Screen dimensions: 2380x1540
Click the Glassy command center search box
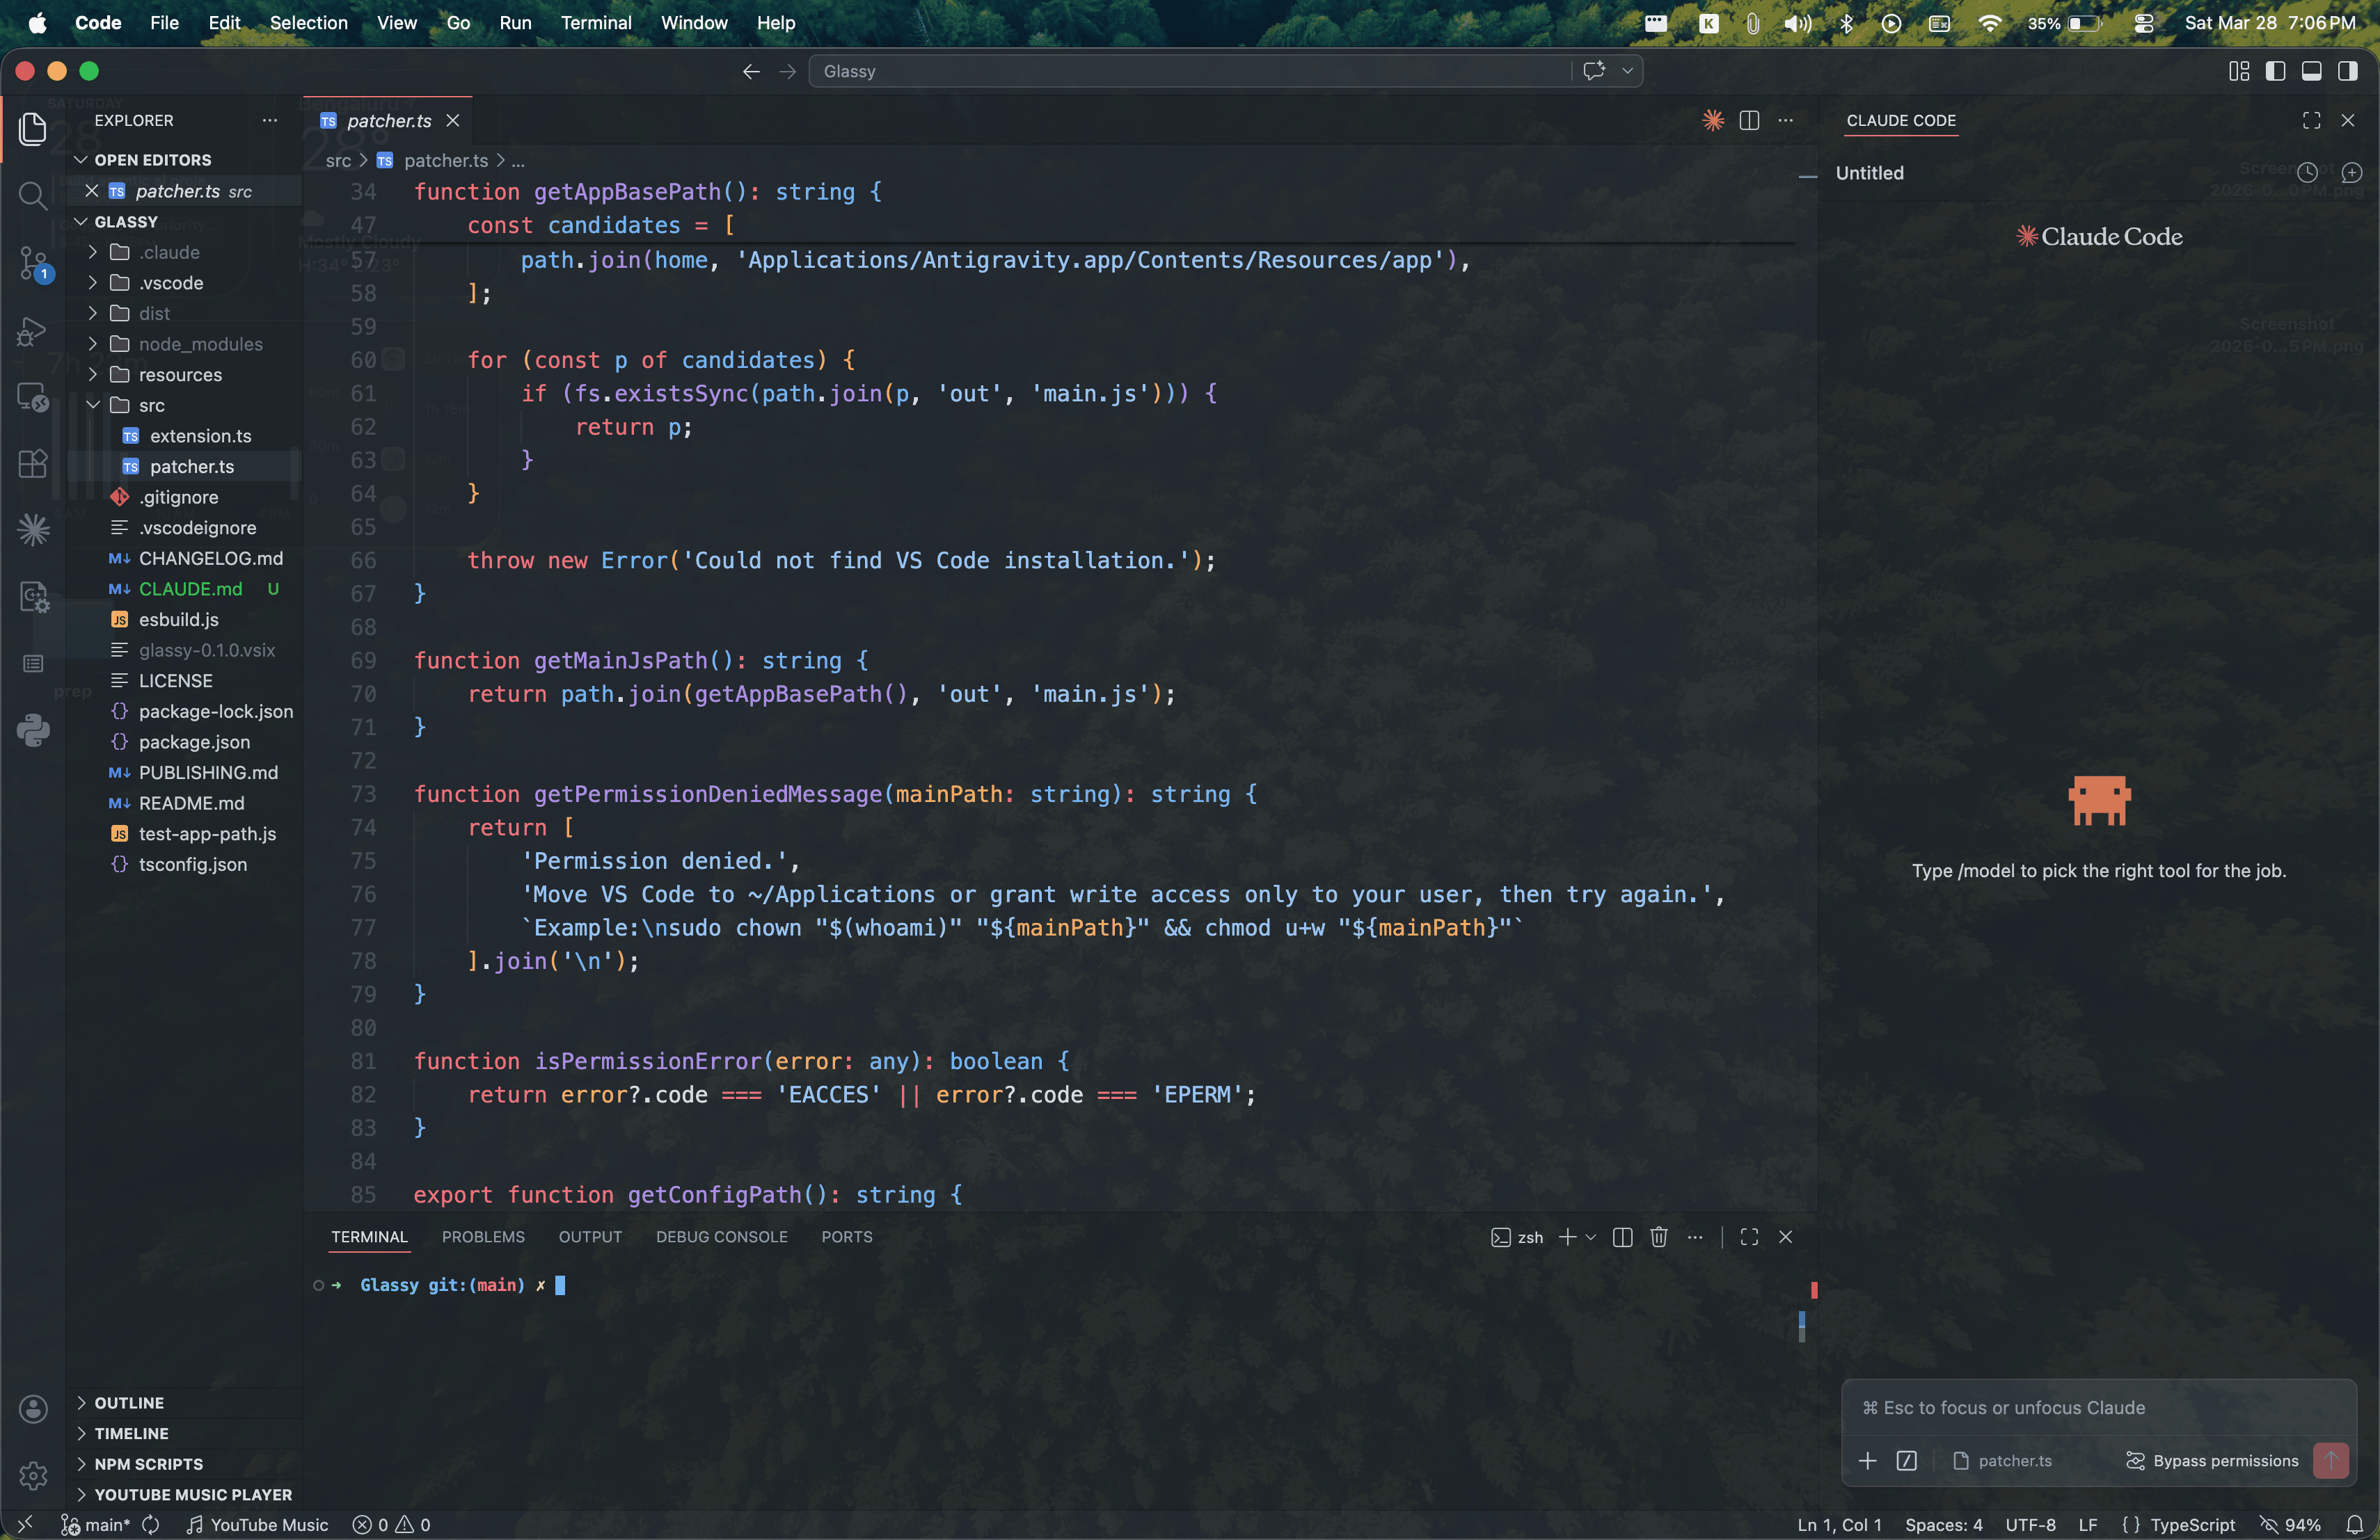tap(1190, 71)
